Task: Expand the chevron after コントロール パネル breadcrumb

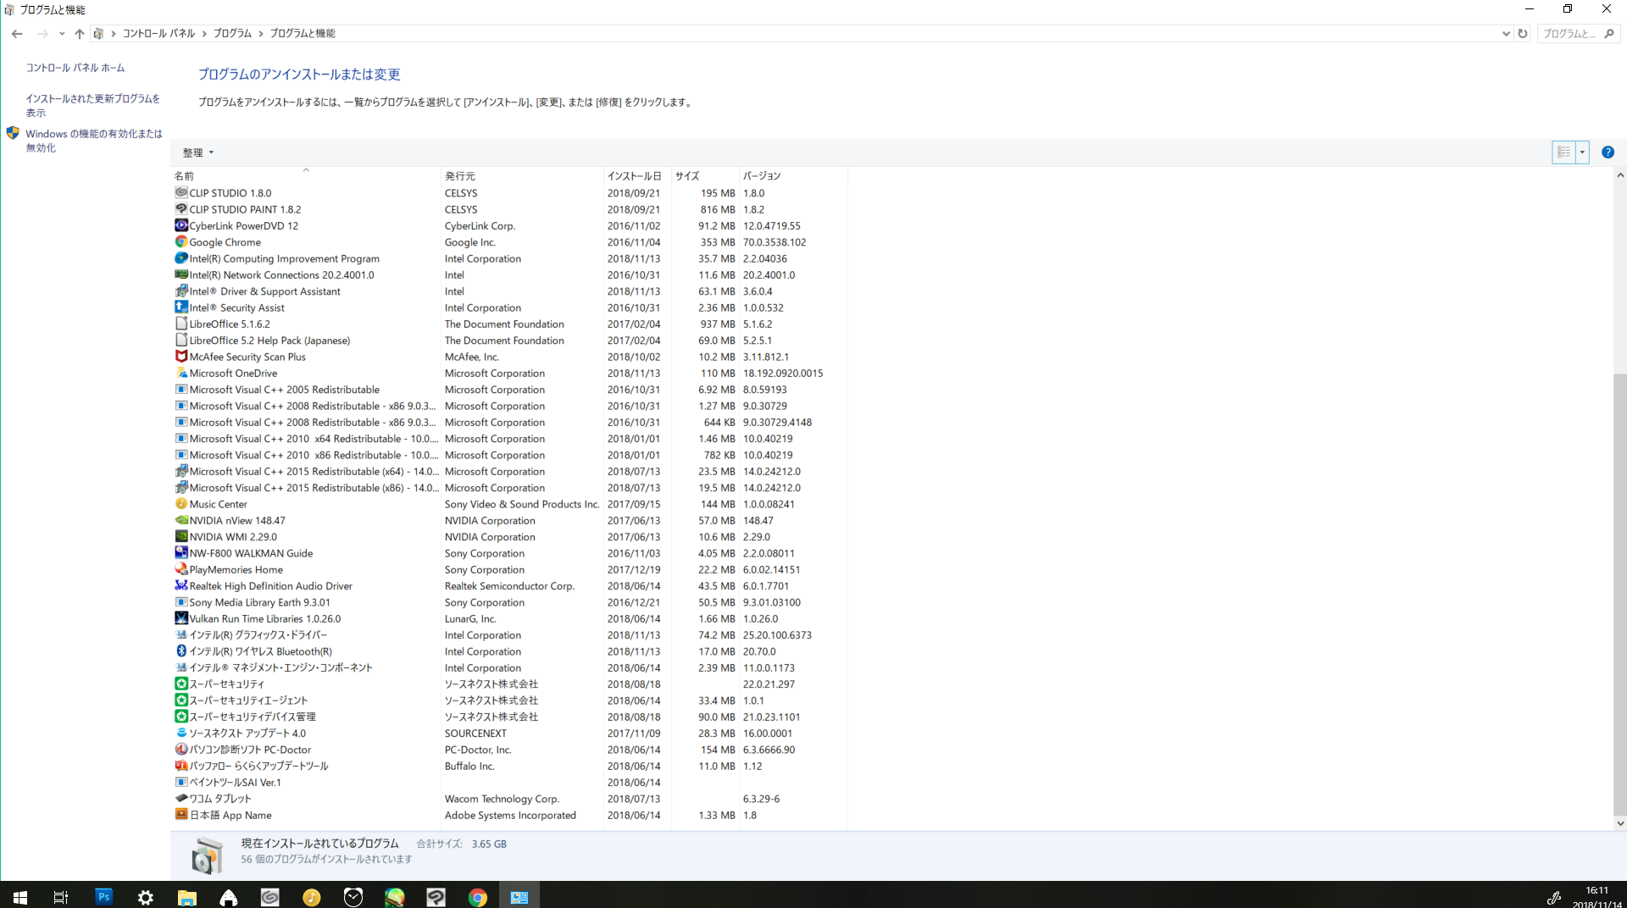Action: click(x=204, y=34)
